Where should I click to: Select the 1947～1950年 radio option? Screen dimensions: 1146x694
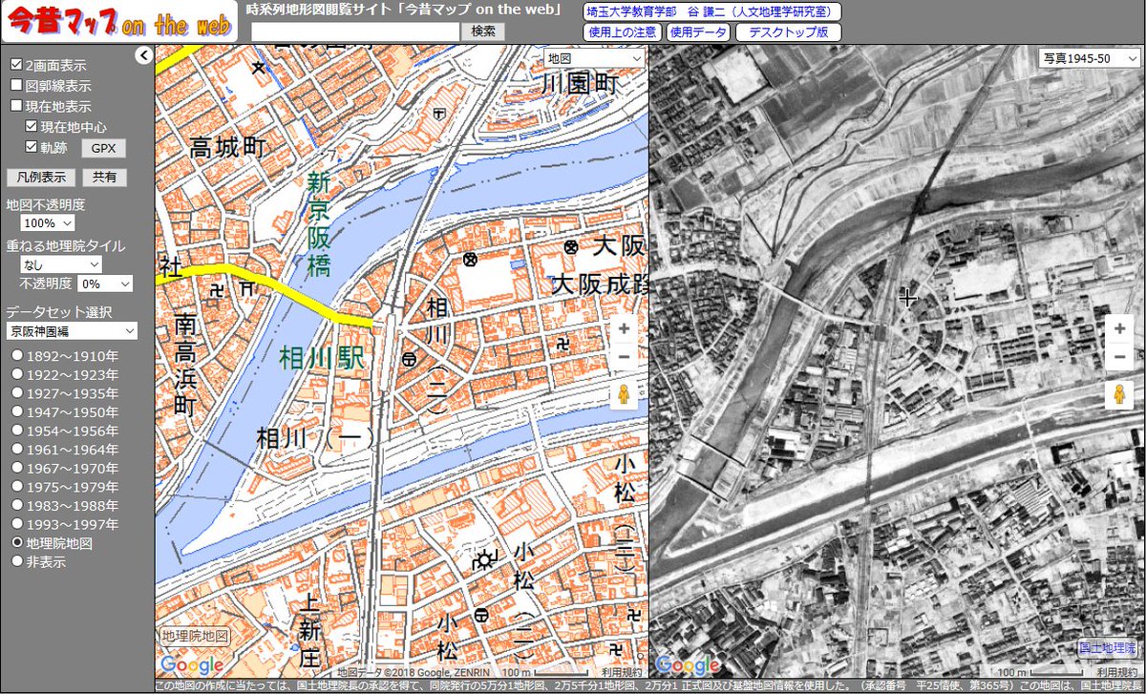[16, 412]
